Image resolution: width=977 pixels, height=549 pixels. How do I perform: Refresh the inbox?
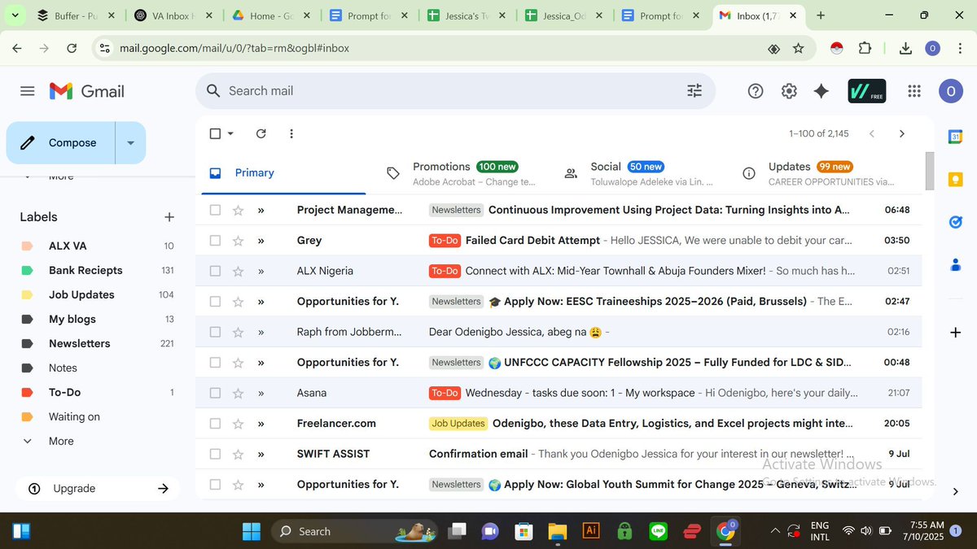261,133
